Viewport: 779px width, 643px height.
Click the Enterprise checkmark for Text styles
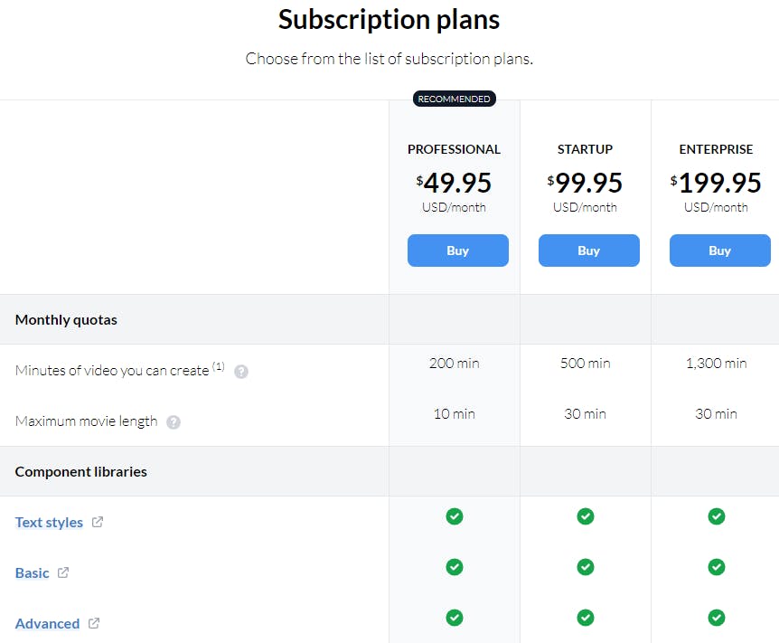coord(717,516)
